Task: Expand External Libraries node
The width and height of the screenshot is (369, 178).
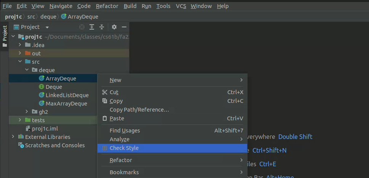Action: [x=13, y=137]
